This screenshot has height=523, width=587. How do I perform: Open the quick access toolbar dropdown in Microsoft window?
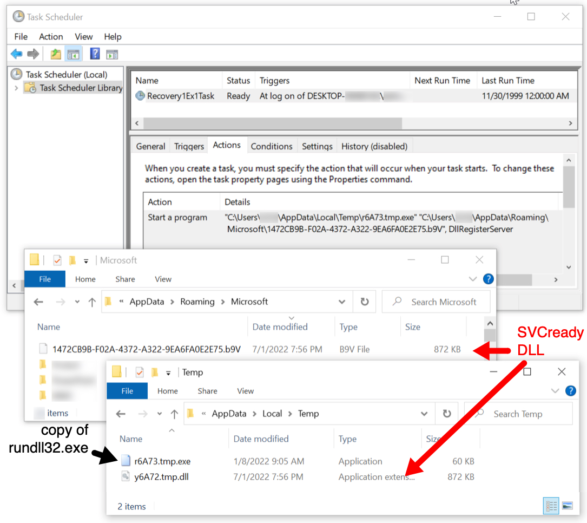[86, 261]
